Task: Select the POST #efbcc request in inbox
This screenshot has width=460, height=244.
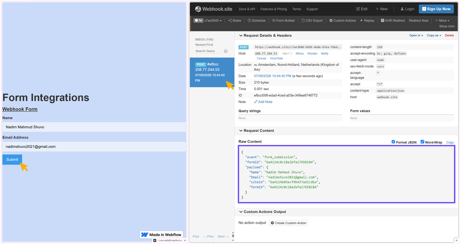Action: coord(212,72)
